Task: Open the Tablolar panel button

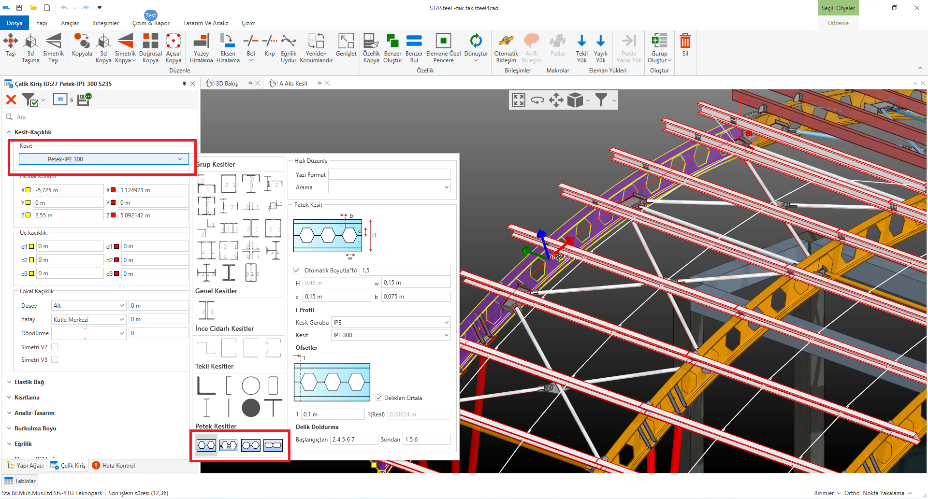Action: tap(20, 481)
